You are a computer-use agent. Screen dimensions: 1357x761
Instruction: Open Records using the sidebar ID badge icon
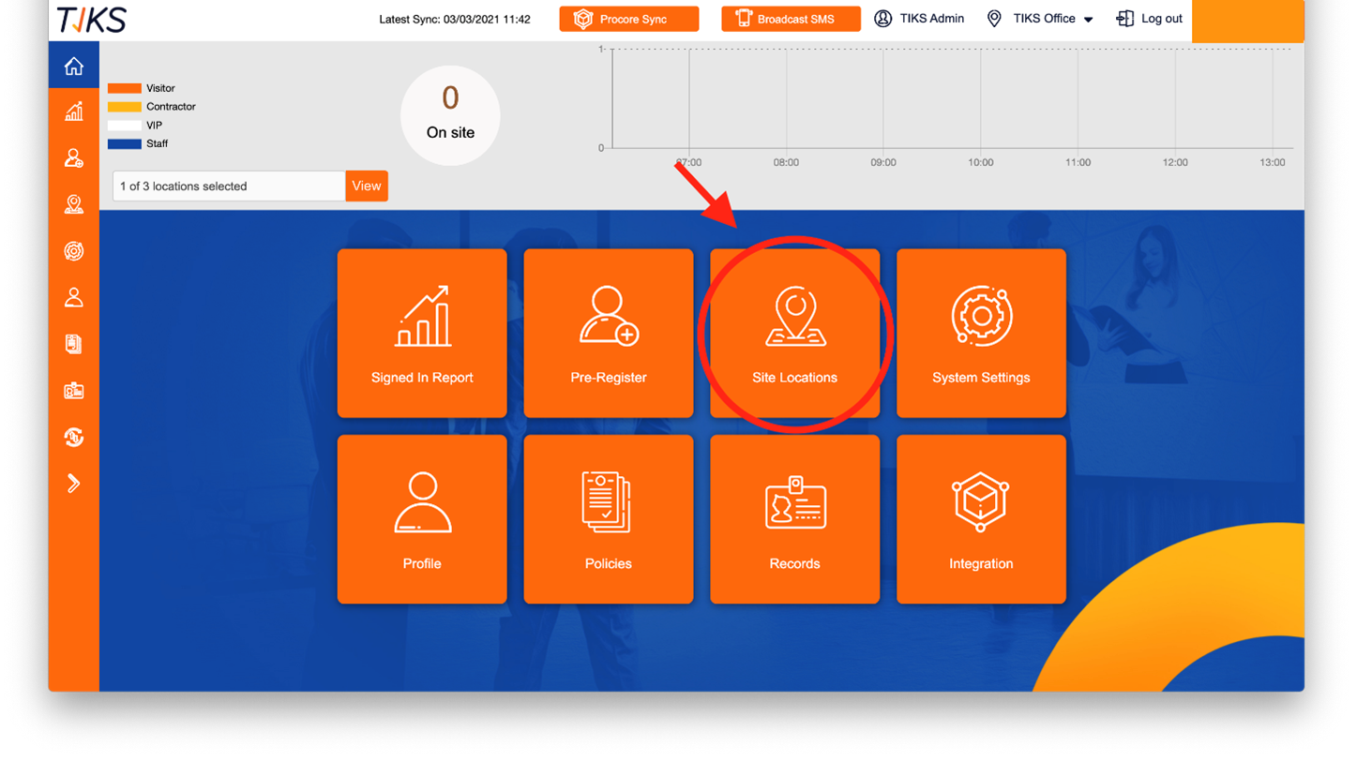(73, 391)
